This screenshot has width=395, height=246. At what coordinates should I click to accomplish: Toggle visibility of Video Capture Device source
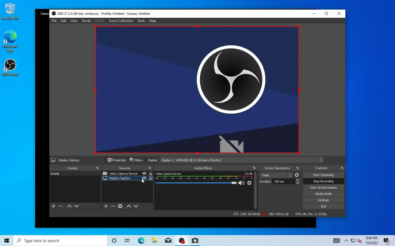(144, 173)
